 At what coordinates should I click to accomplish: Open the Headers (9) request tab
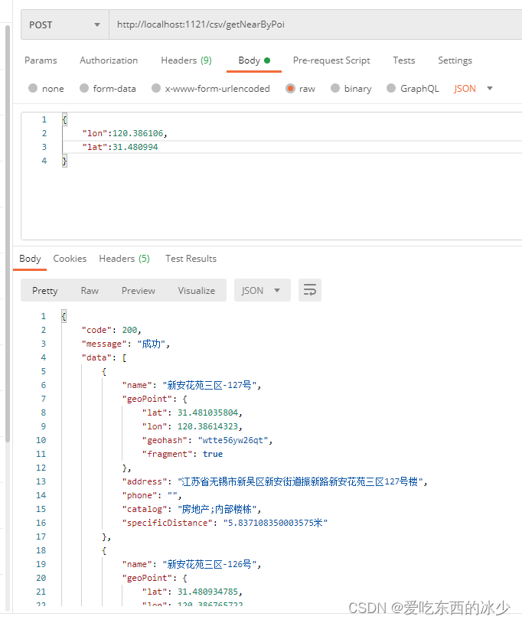pos(186,60)
